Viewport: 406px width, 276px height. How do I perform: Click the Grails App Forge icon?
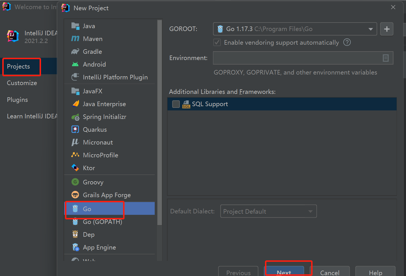pyautogui.click(x=75, y=195)
